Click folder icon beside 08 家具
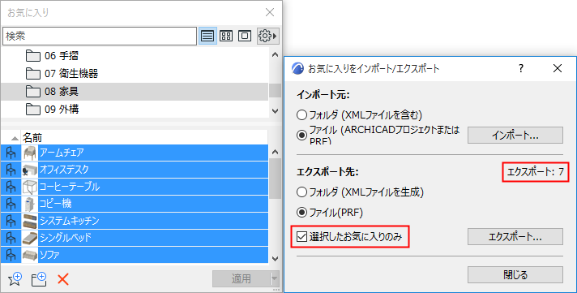 pos(33,92)
